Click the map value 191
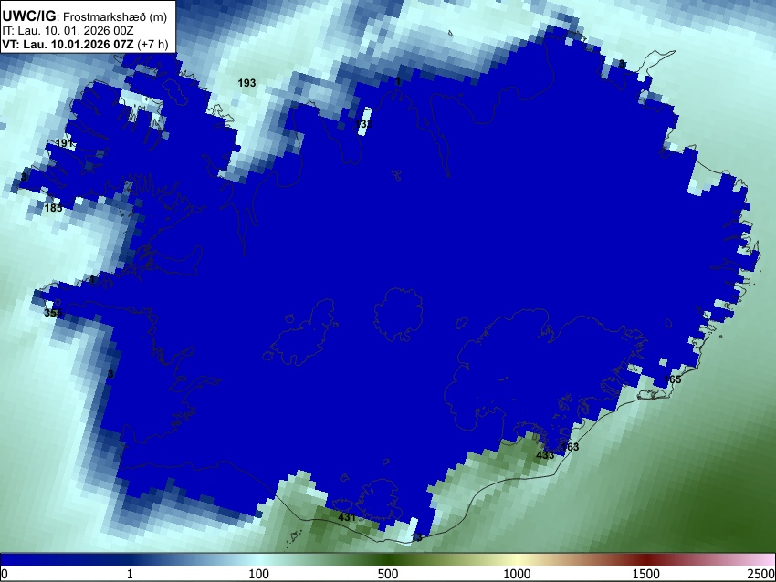The image size is (776, 582). [x=65, y=143]
